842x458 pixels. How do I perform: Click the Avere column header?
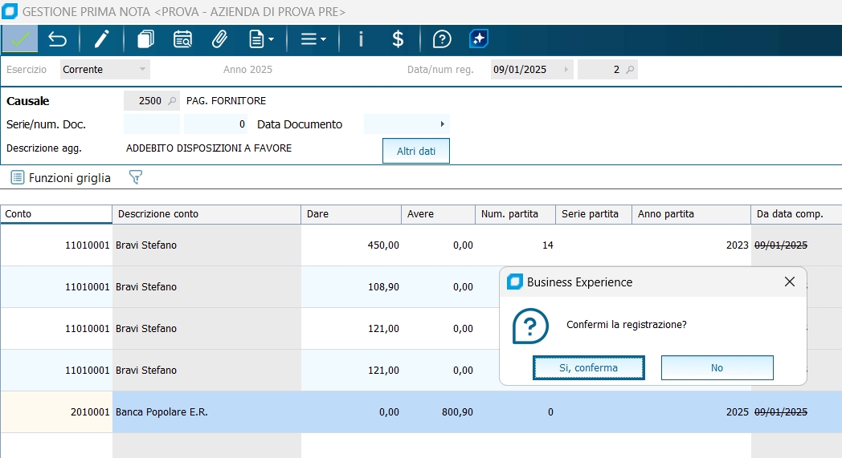coord(438,214)
